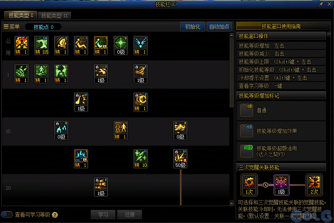Choose the 1次 awakening linked skill
Image resolution: width=334 pixels, height=223 pixels.
click(x=249, y=185)
